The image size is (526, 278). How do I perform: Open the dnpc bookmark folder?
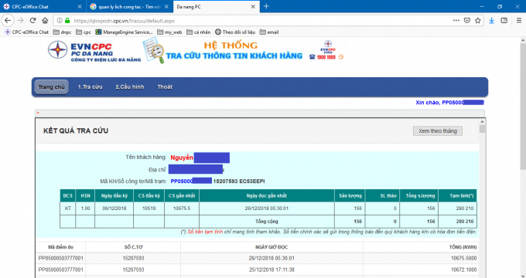pyautogui.click(x=63, y=32)
